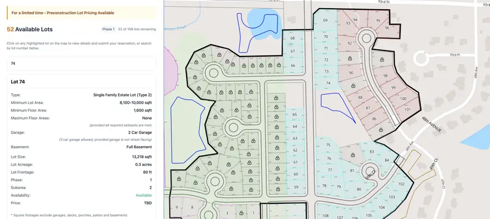Image resolution: width=490 pixels, height=219 pixels.
Task: Select lot 59 on the map
Action: point(296,186)
